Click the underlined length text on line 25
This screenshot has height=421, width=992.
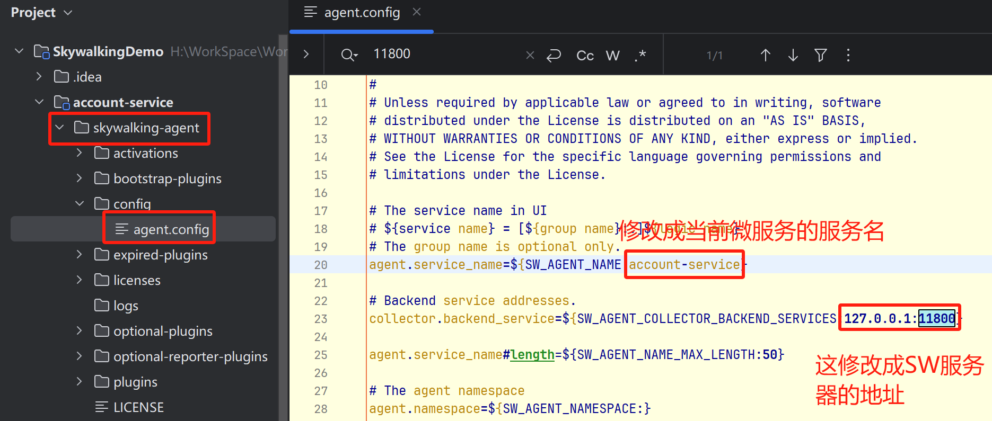[x=532, y=354]
